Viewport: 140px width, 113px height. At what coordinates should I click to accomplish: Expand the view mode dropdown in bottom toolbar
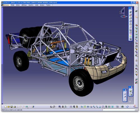(x=108, y=108)
